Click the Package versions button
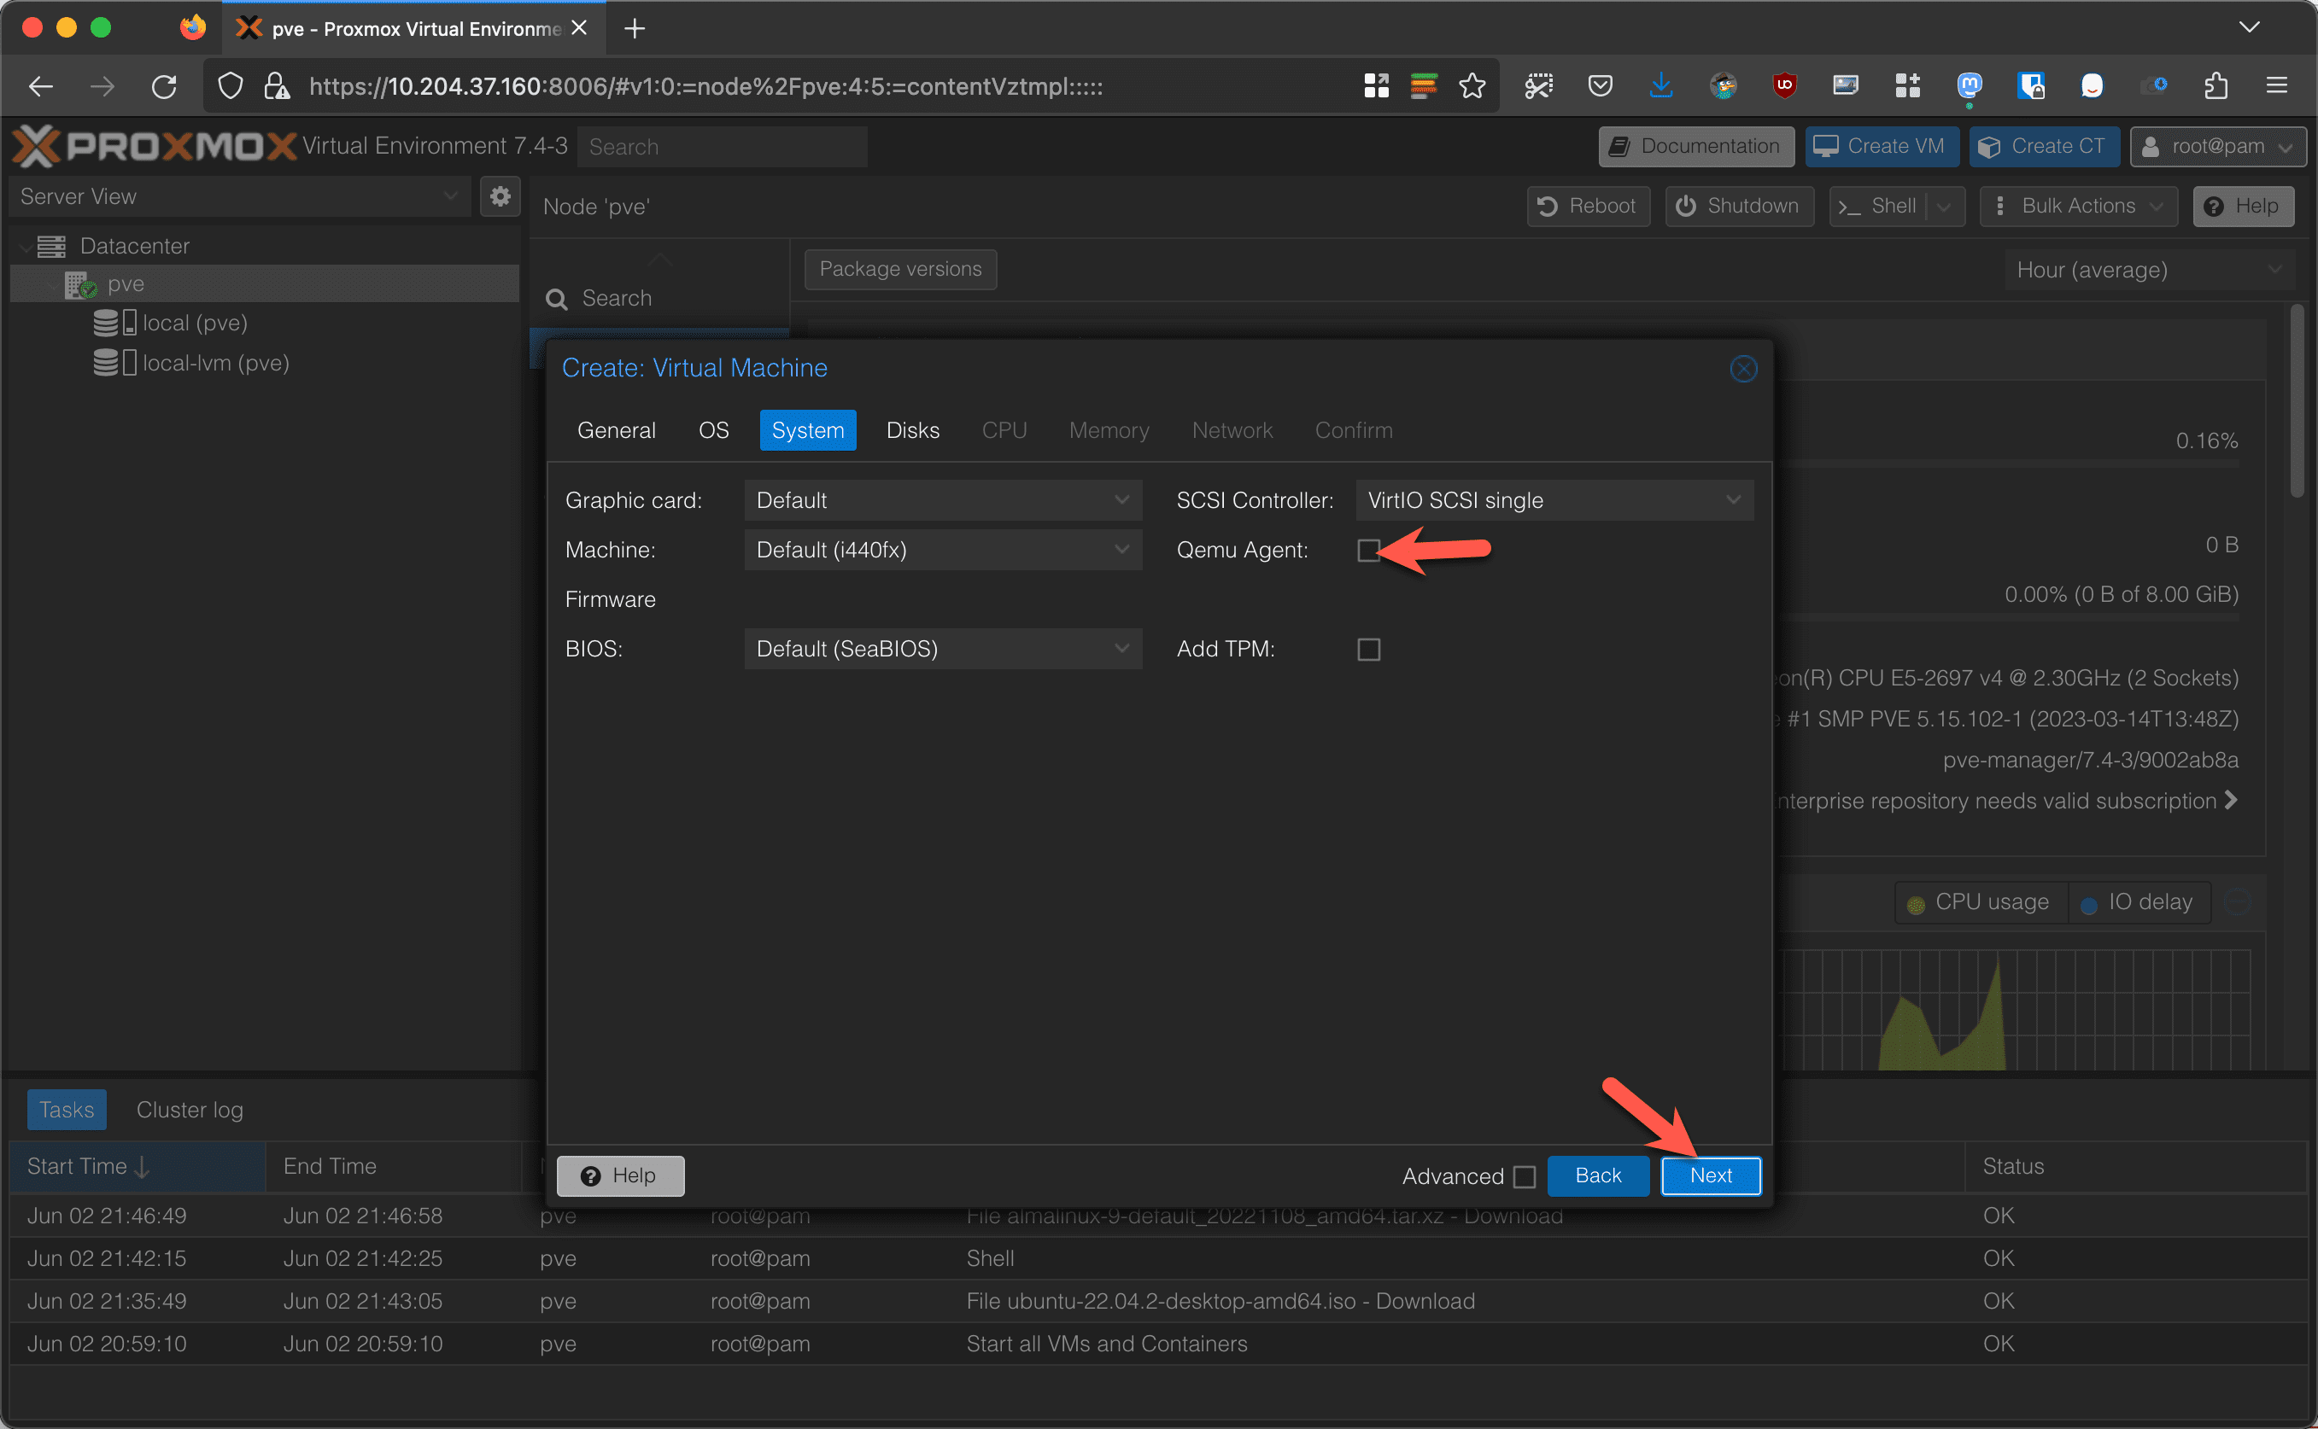This screenshot has width=2318, height=1429. coord(900,270)
